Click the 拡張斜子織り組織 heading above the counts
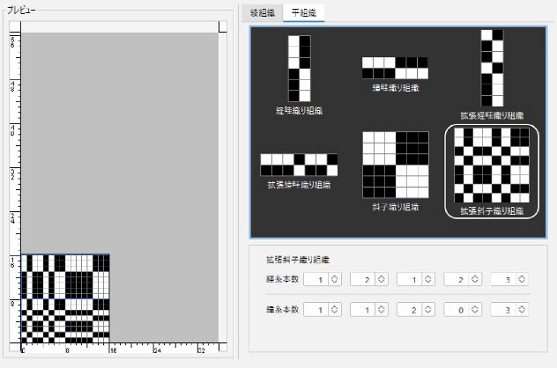Screen dimensions: 557x368 click(x=298, y=260)
